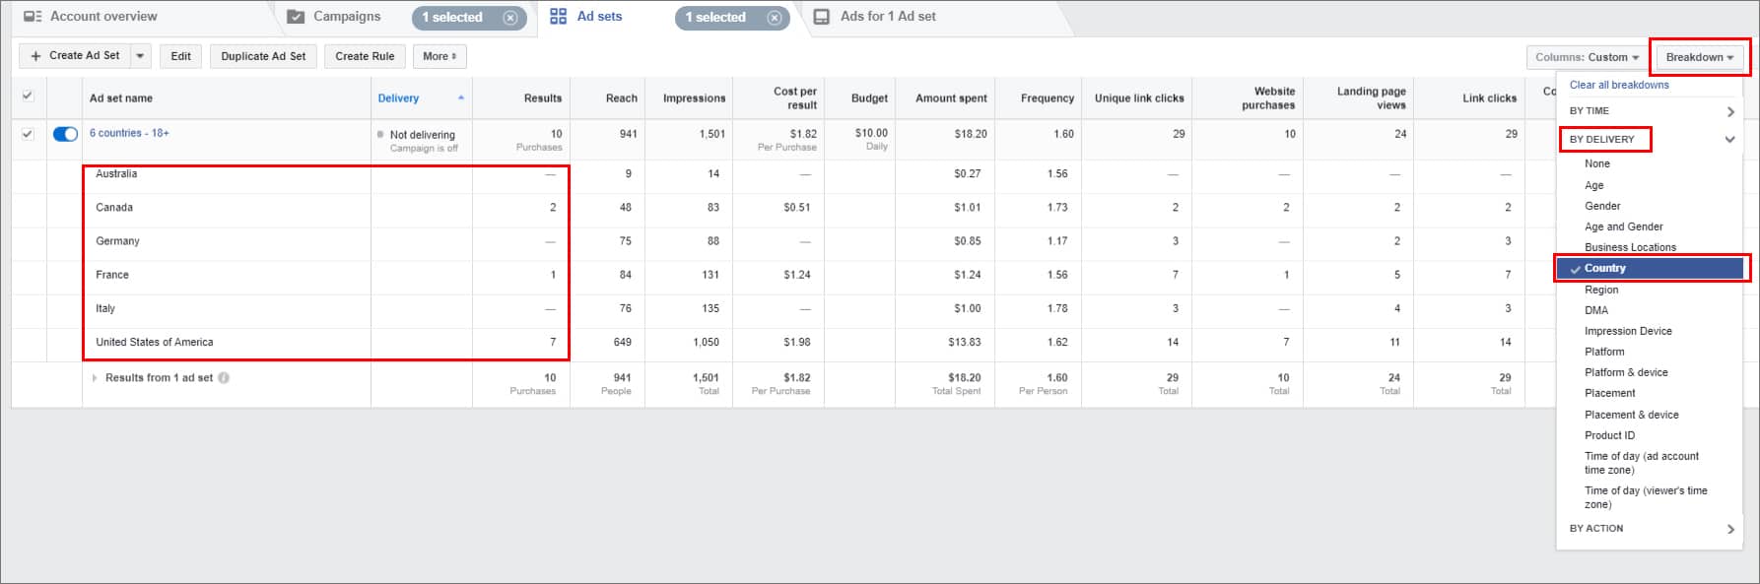The width and height of the screenshot is (1760, 584).
Task: Click the Account overview icon
Action: coord(33,17)
